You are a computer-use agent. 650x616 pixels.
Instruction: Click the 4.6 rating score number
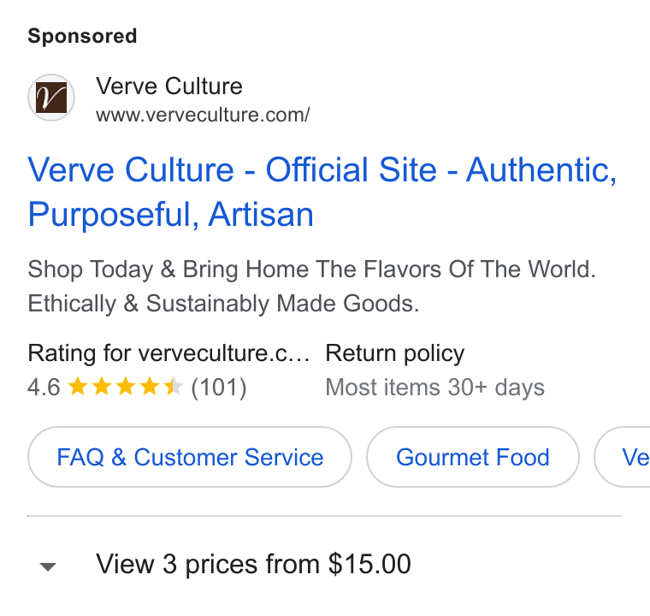(x=44, y=388)
